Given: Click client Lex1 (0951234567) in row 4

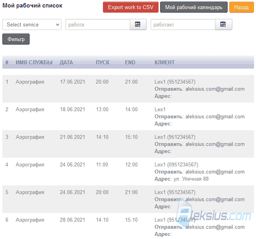Looking at the screenshot, I should (176, 164).
